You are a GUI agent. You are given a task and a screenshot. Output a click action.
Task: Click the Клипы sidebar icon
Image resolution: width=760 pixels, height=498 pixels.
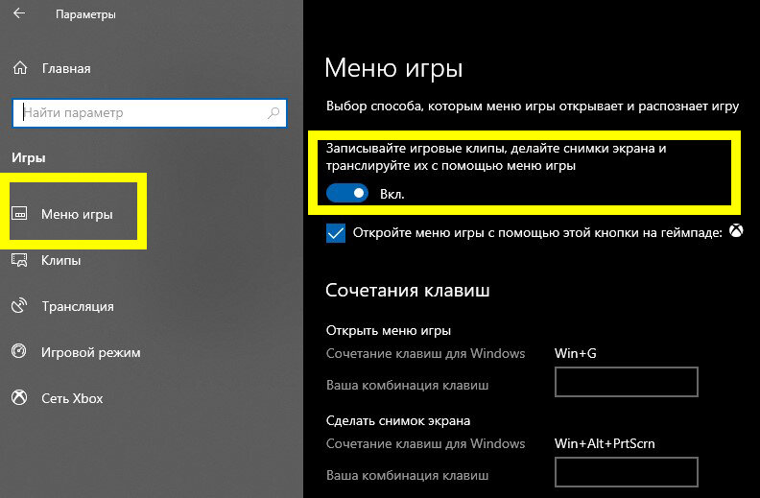tap(19, 260)
